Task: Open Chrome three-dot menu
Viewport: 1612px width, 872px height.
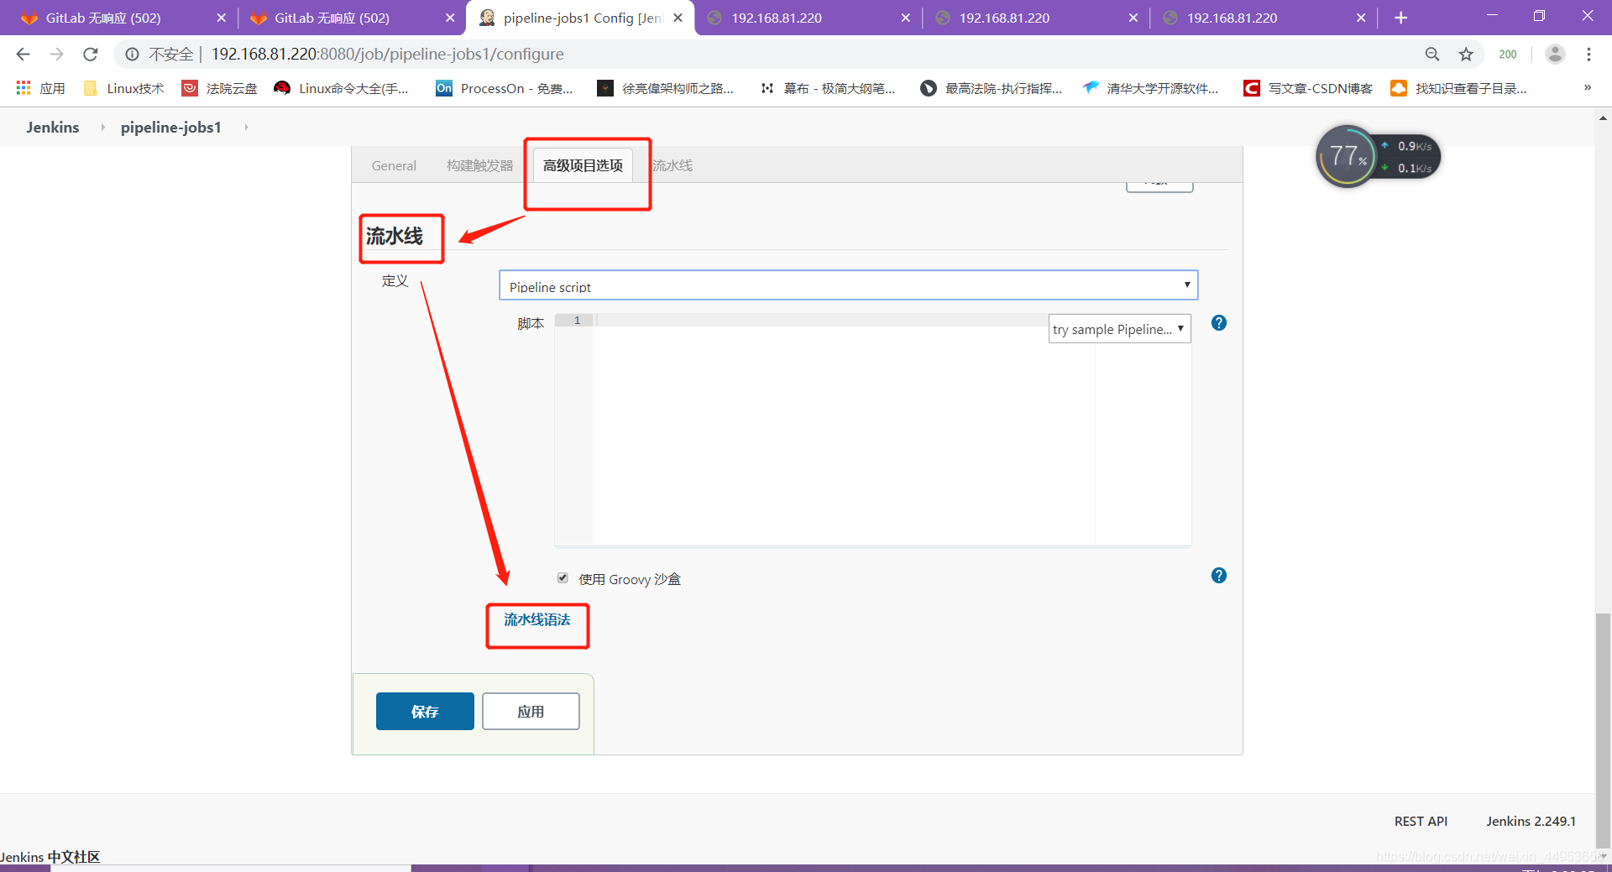Action: [1588, 55]
